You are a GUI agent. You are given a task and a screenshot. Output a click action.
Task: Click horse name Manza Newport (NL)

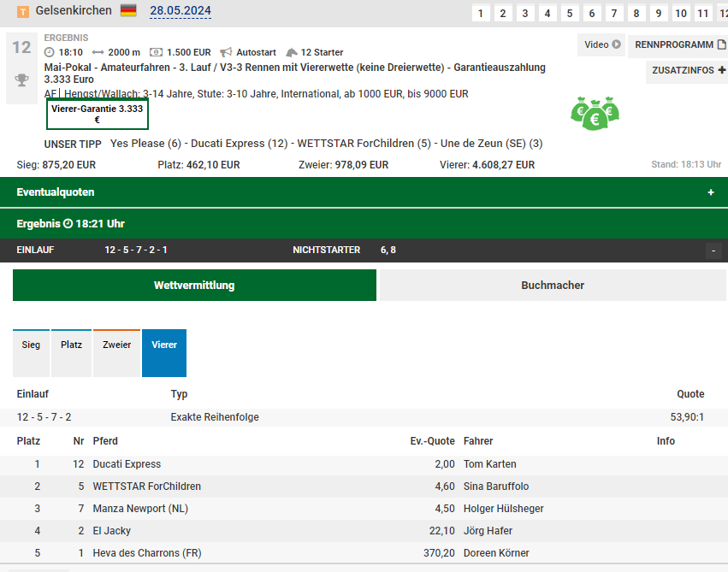tap(140, 509)
